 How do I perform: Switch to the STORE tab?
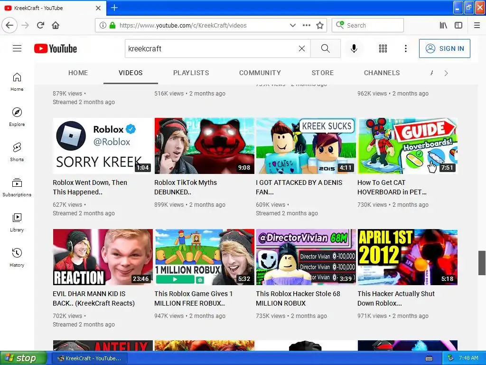322,73
